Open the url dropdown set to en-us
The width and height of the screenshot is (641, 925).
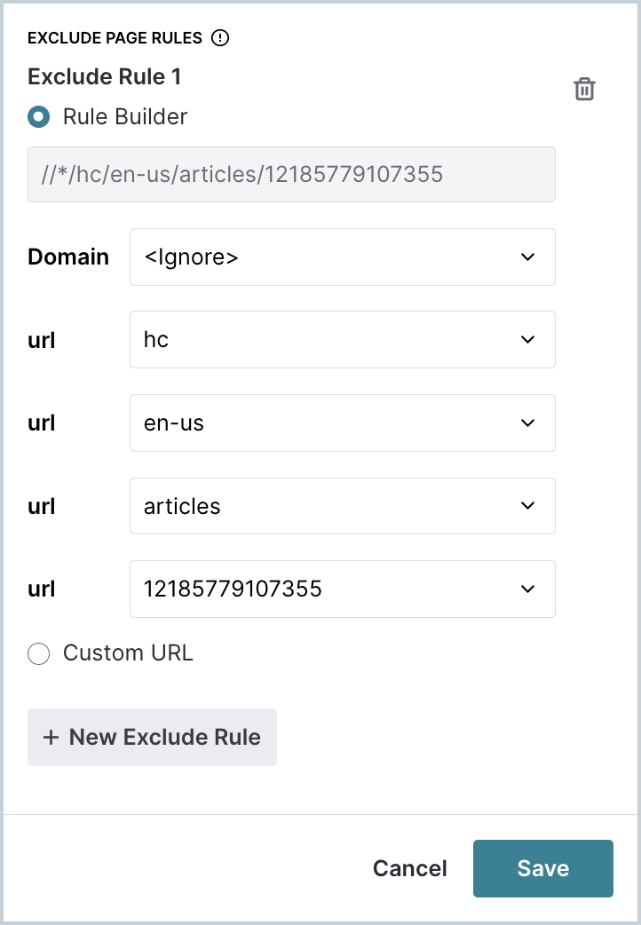point(343,423)
